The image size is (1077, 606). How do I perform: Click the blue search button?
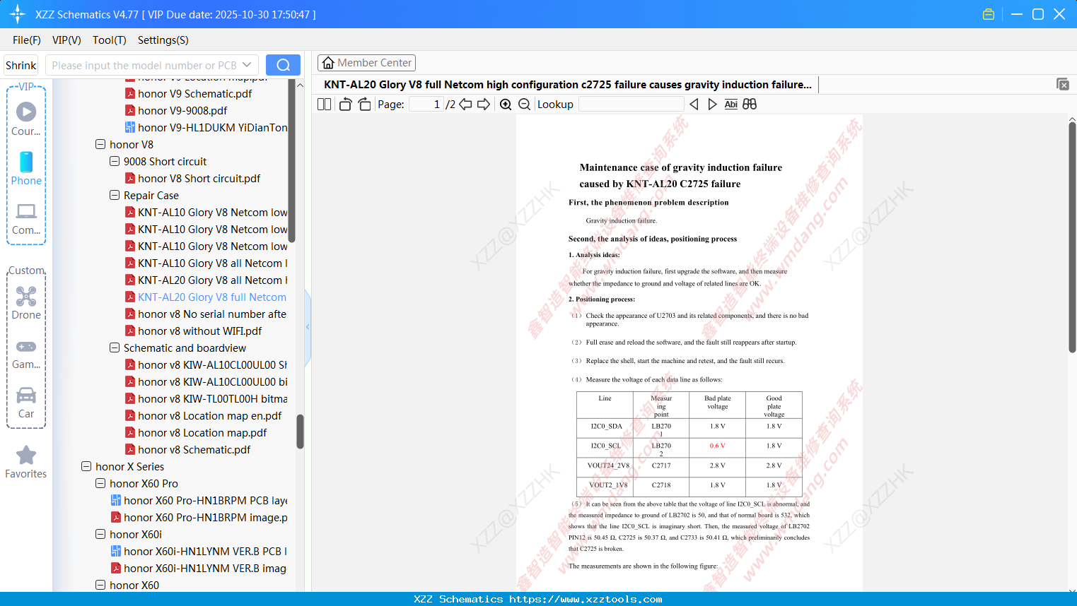(x=283, y=65)
